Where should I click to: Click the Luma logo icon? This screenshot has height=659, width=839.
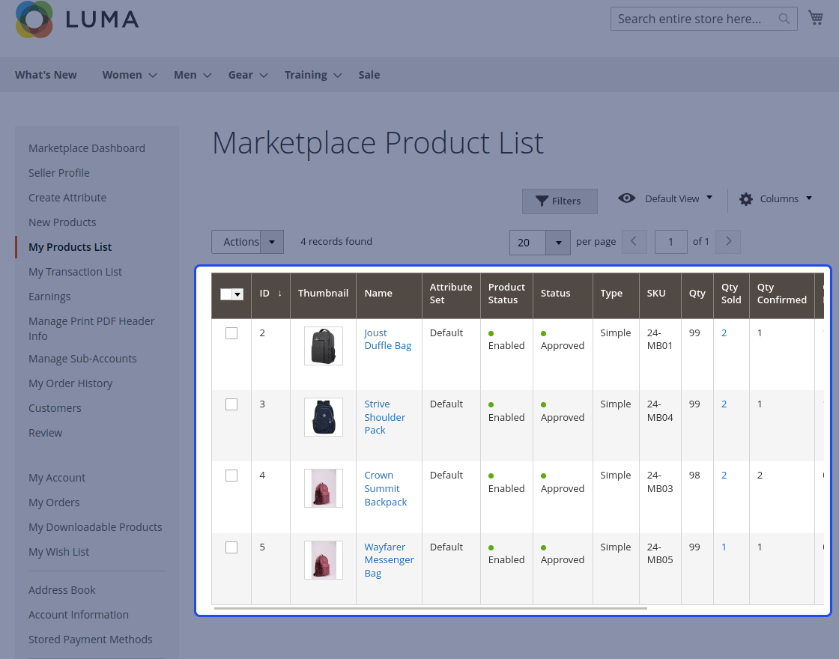34,19
